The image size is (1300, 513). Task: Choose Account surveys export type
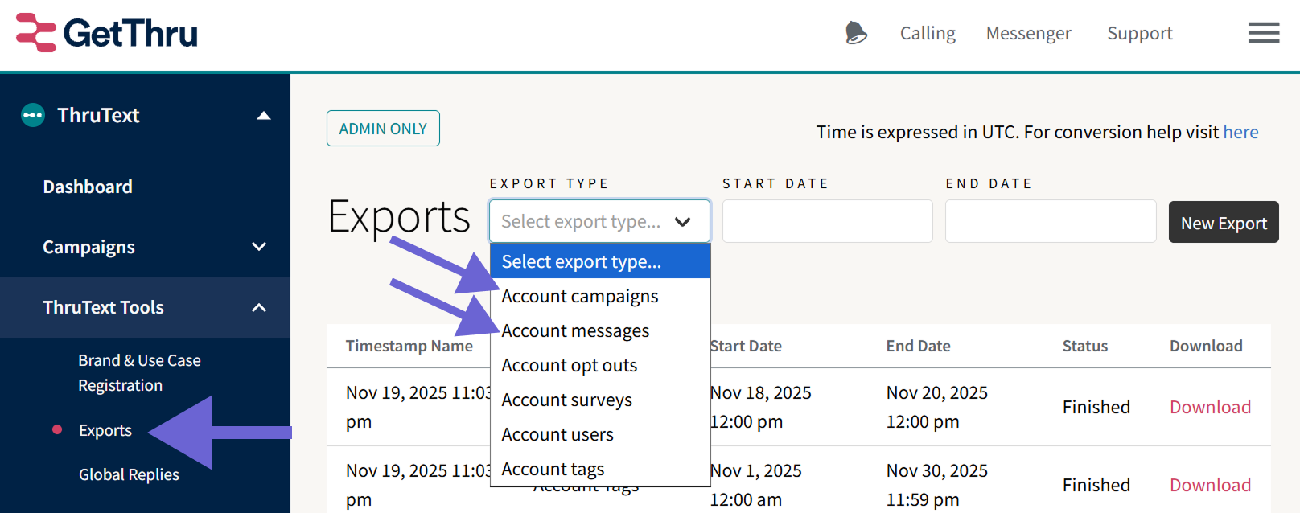600,400
